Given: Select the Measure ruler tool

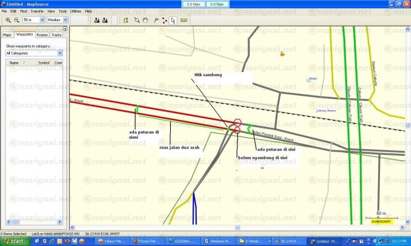Looking at the screenshot, I should coord(184,19).
